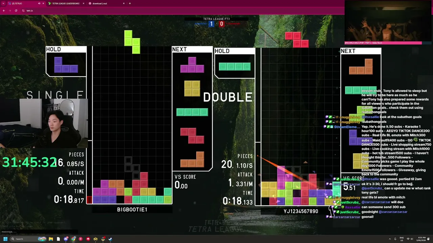Open the network status tray icon

point(408,239)
